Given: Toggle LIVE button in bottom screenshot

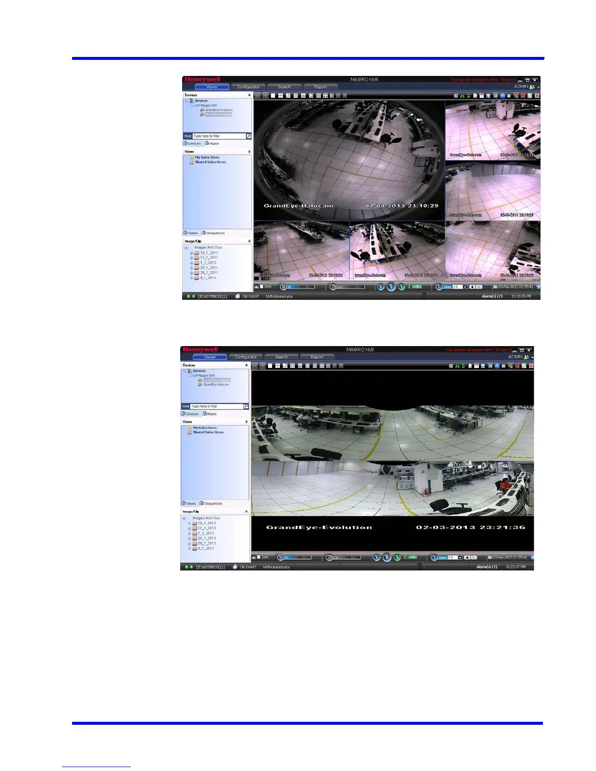Looking at the screenshot, I should pos(411,557).
